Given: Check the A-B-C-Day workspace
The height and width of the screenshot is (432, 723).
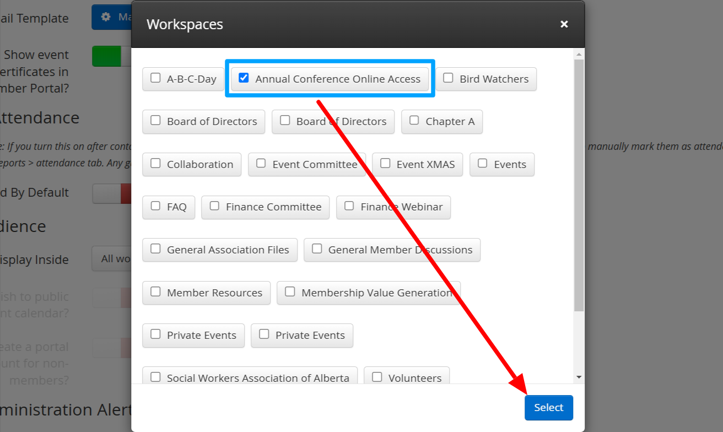Looking at the screenshot, I should [156, 78].
